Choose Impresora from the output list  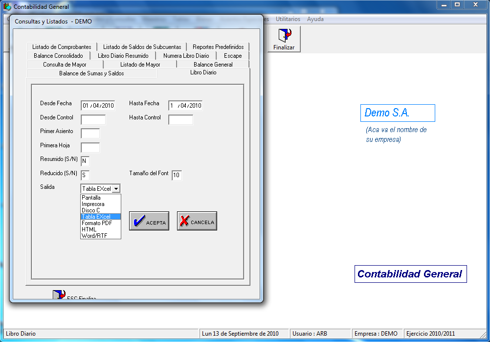(x=93, y=204)
